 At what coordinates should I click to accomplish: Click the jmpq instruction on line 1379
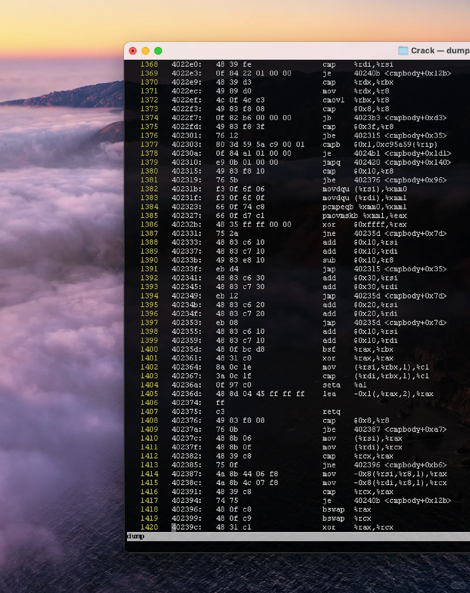(x=331, y=162)
